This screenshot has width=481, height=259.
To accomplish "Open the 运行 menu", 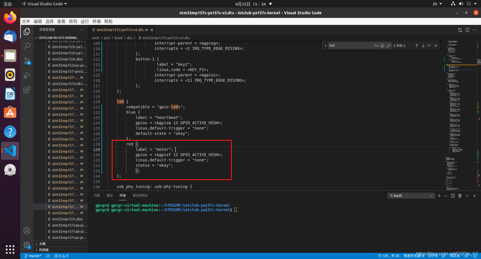I will (85, 22).
